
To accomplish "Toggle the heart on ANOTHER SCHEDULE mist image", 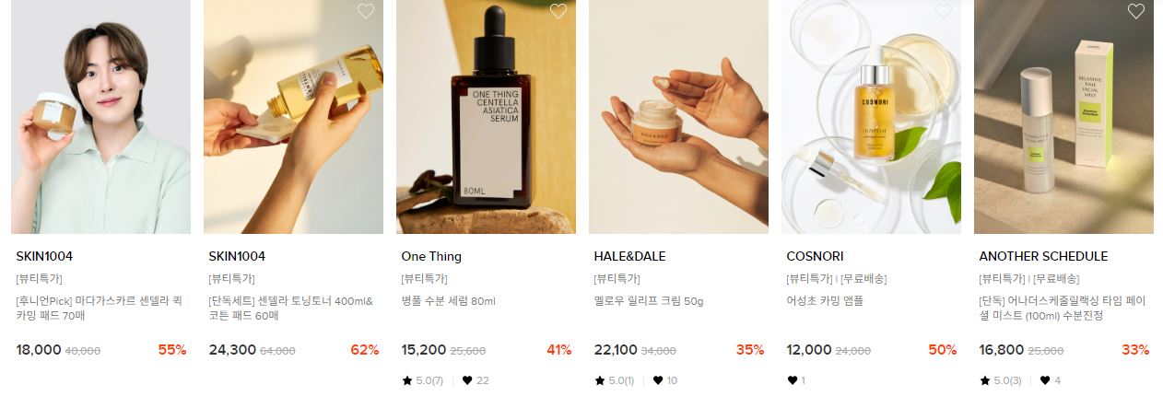I will coord(1136,11).
